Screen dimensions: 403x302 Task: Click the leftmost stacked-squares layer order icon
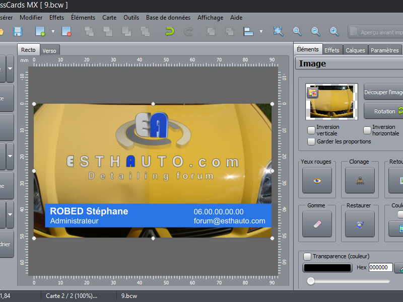coord(89,32)
